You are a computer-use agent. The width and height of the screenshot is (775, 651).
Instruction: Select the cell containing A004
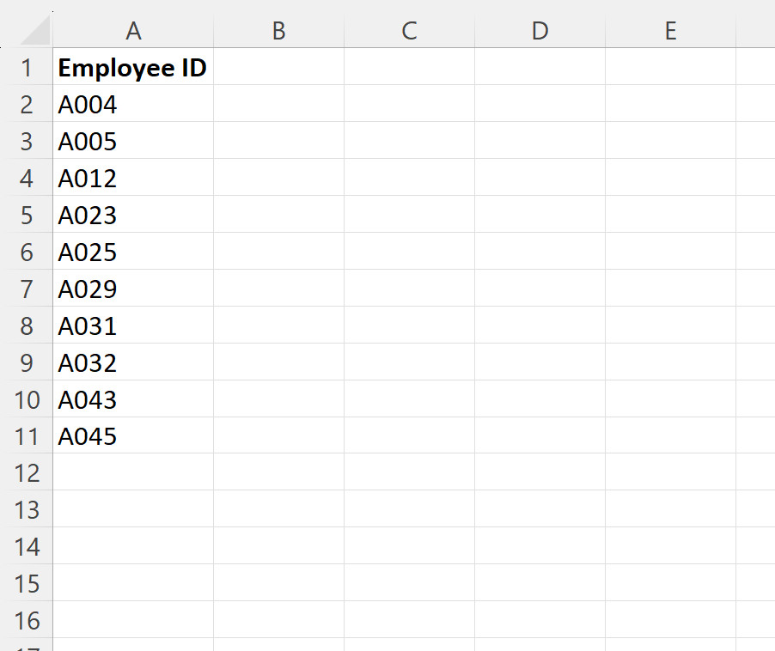pyautogui.click(x=133, y=104)
